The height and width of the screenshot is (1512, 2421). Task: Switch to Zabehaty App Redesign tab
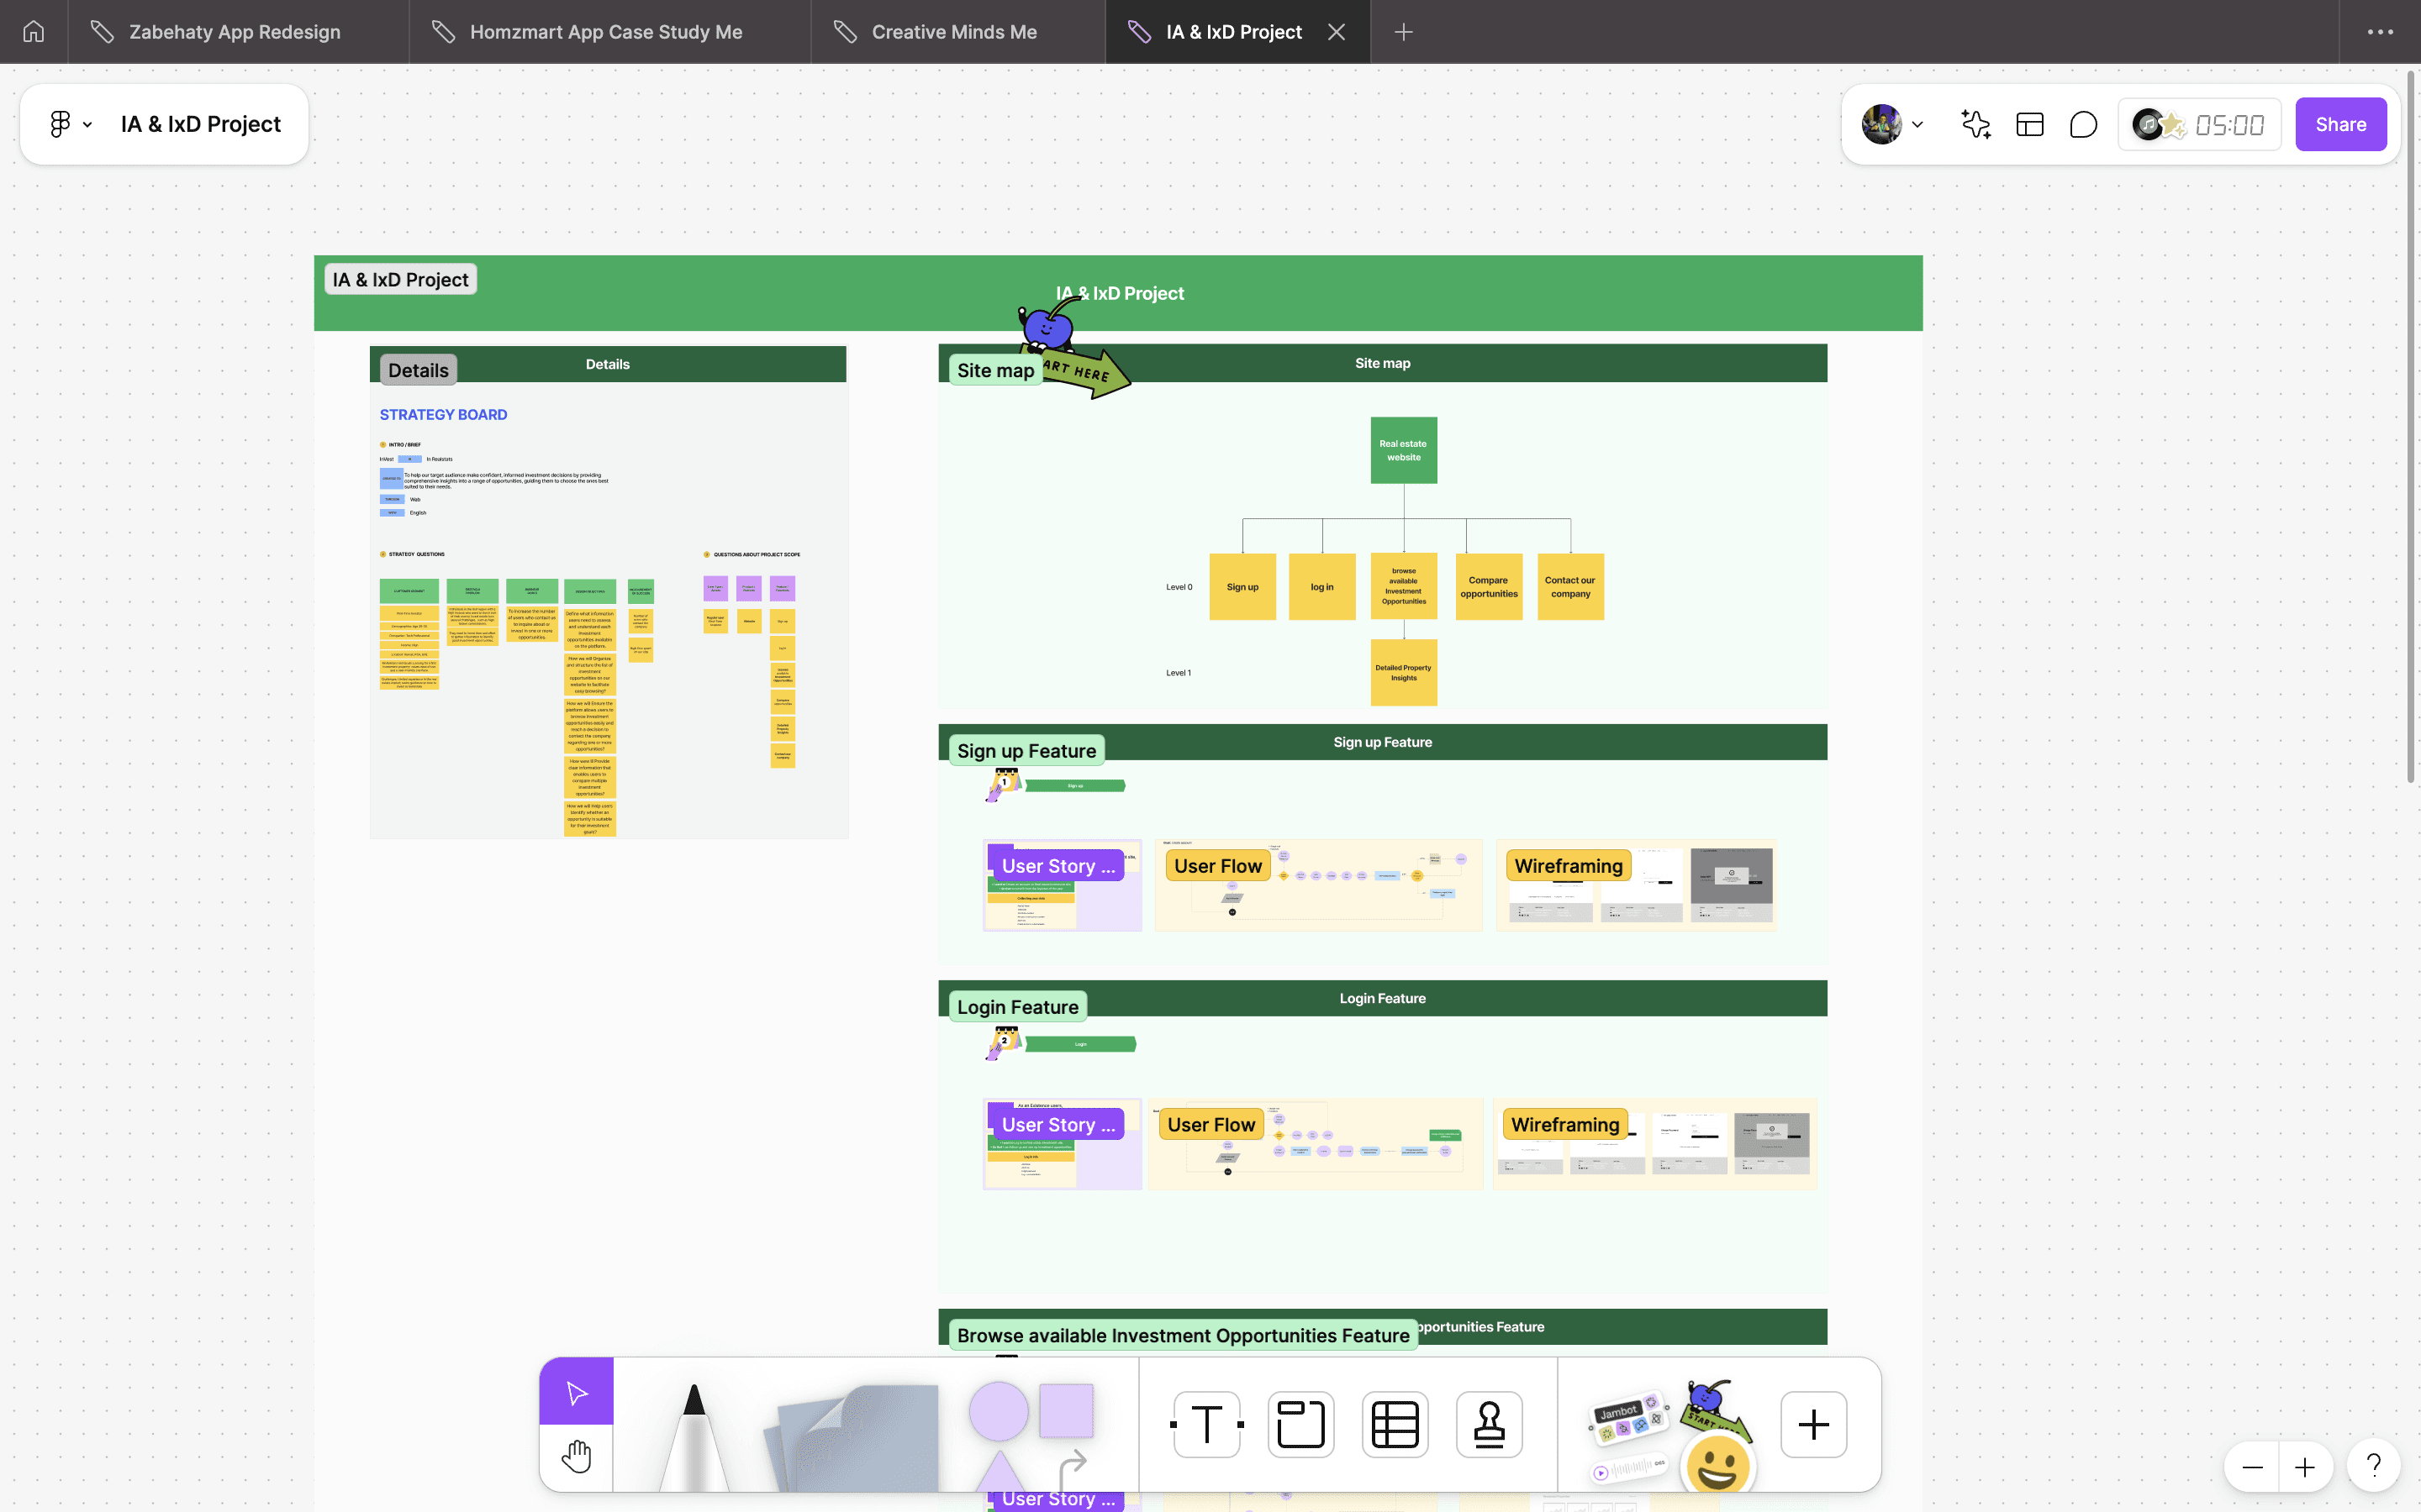click(235, 32)
